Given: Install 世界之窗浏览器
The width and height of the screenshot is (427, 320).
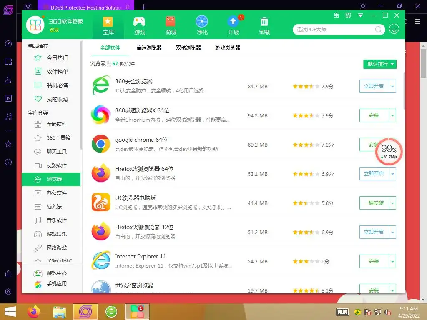Looking at the screenshot, I should point(374,289).
